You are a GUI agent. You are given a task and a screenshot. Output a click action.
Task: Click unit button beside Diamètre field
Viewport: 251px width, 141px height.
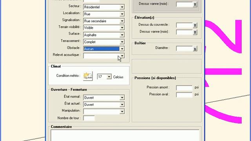195,49
